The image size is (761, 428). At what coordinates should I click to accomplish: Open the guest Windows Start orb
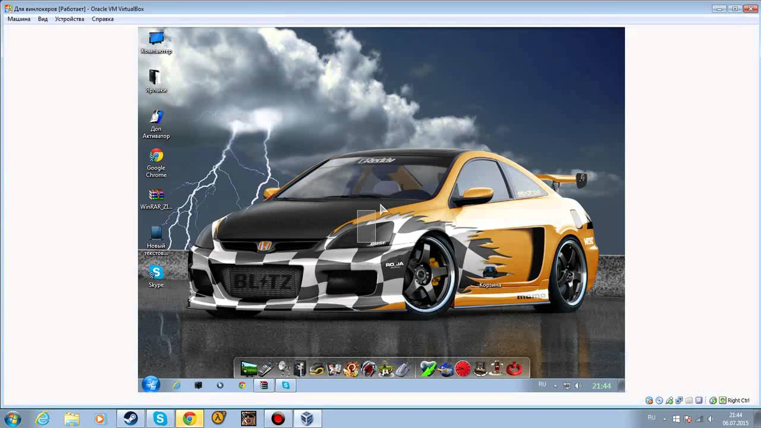tap(151, 385)
